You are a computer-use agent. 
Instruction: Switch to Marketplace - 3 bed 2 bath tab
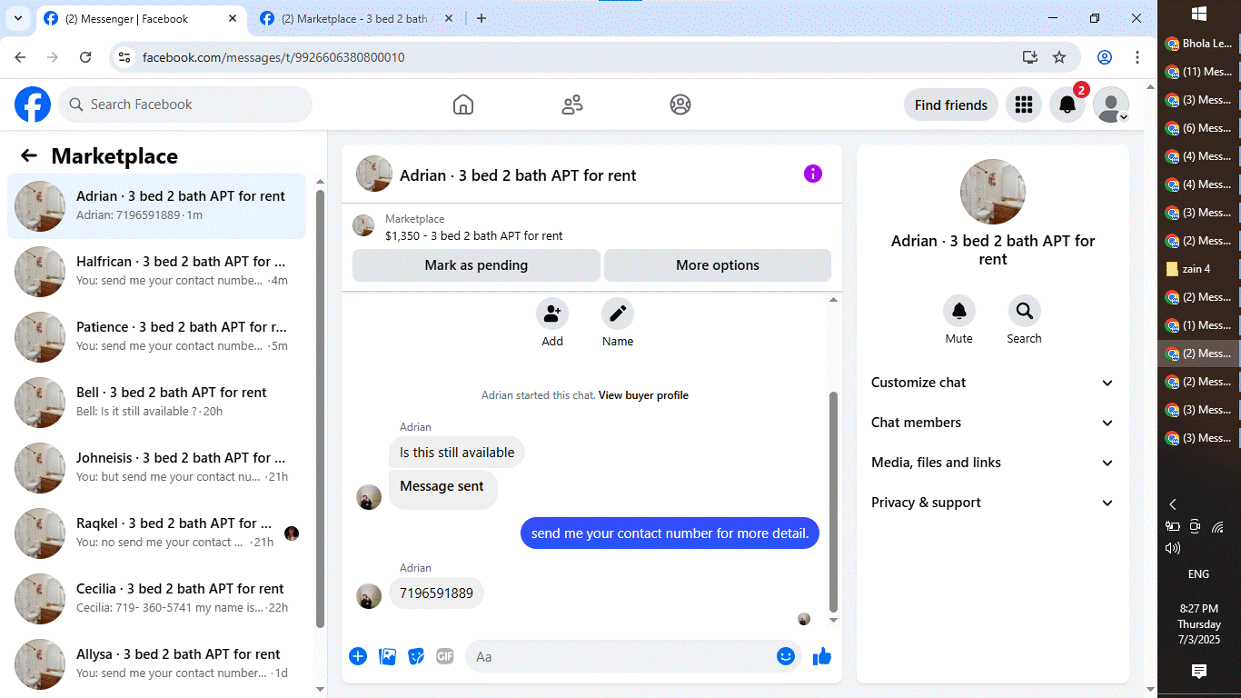(357, 18)
